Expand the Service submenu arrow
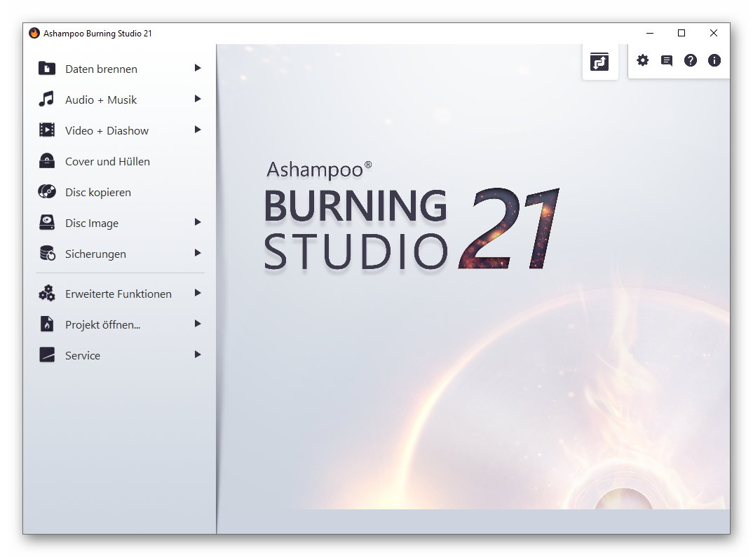This screenshot has height=557, width=753. pyautogui.click(x=198, y=355)
